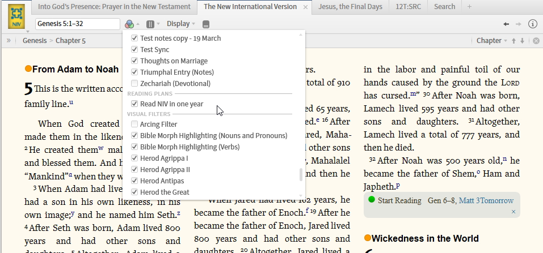The height and width of the screenshot is (253, 543).
Task: Open the visual filters three-circles icon
Action: (x=129, y=24)
